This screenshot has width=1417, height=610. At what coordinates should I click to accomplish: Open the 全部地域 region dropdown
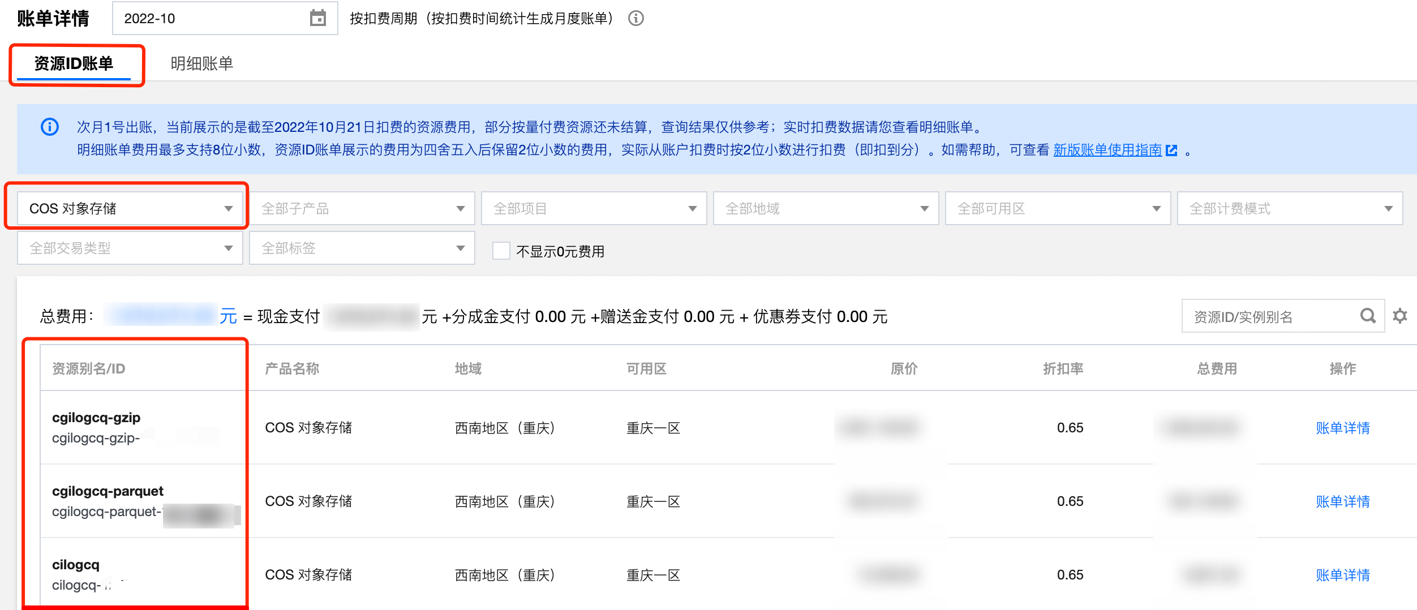[826, 208]
